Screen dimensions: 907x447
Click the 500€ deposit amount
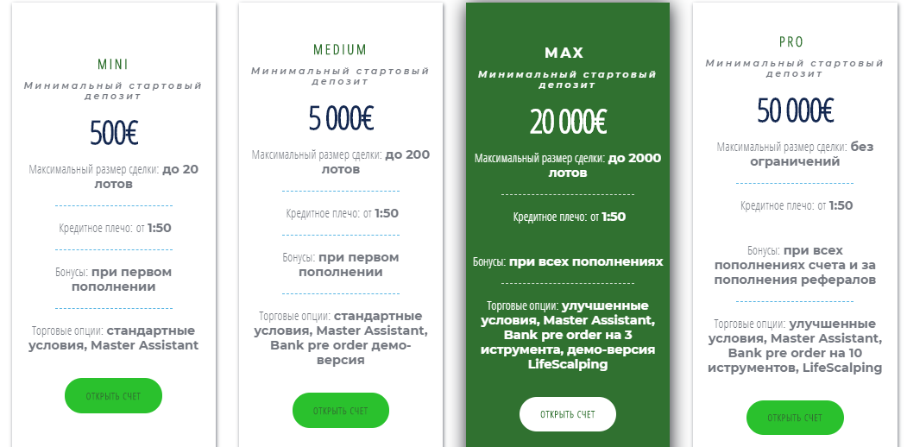(x=114, y=133)
